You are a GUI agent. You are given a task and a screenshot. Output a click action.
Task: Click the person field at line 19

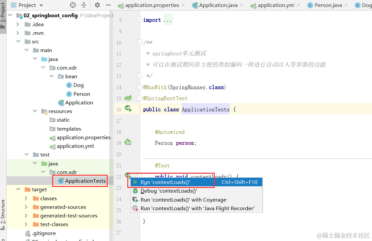click(x=185, y=143)
